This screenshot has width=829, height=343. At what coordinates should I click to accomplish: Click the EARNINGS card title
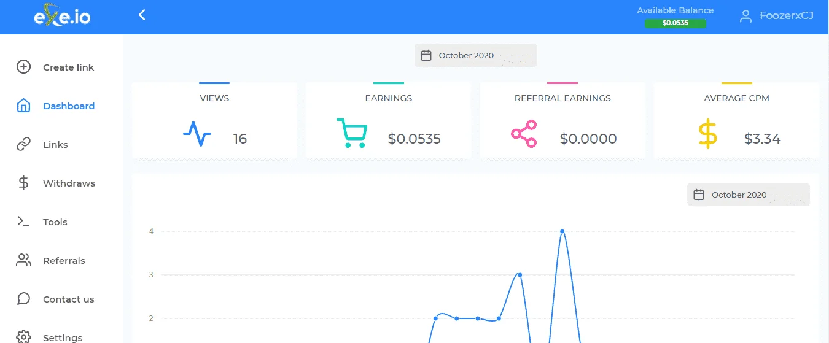[x=389, y=98]
